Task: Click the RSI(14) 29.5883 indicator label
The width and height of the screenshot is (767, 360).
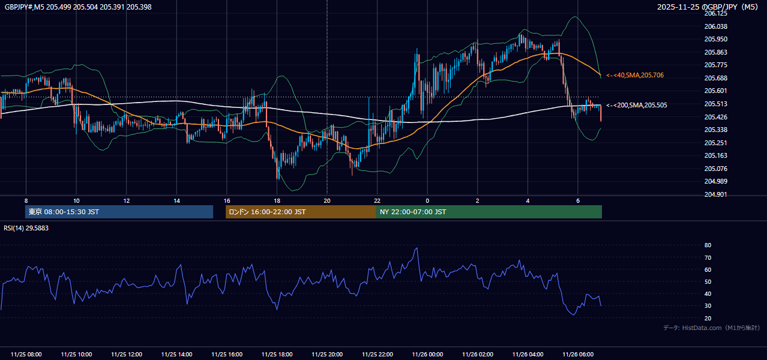Action: (26, 228)
